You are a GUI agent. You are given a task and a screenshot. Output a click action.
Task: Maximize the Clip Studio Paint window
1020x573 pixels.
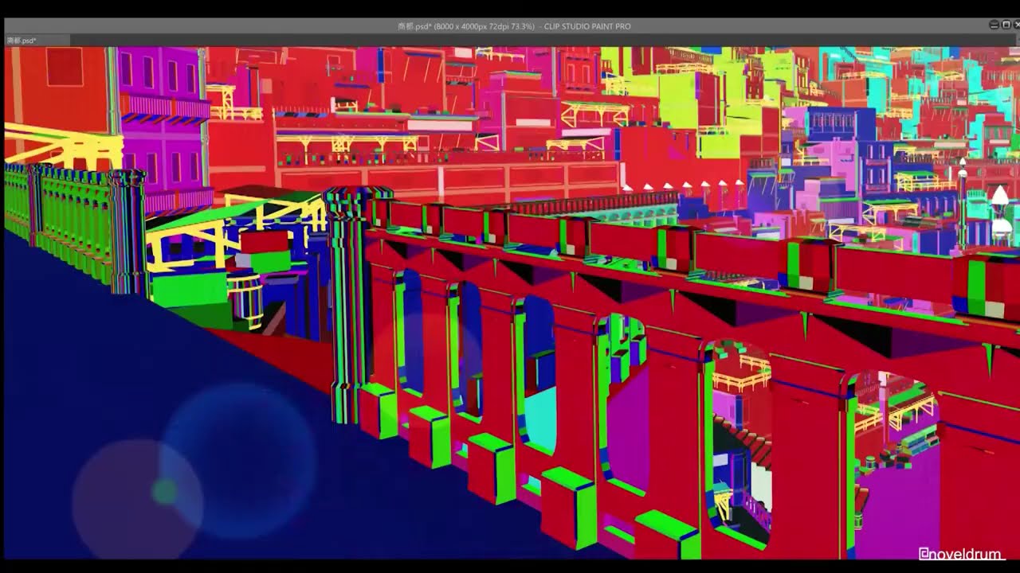click(1006, 25)
